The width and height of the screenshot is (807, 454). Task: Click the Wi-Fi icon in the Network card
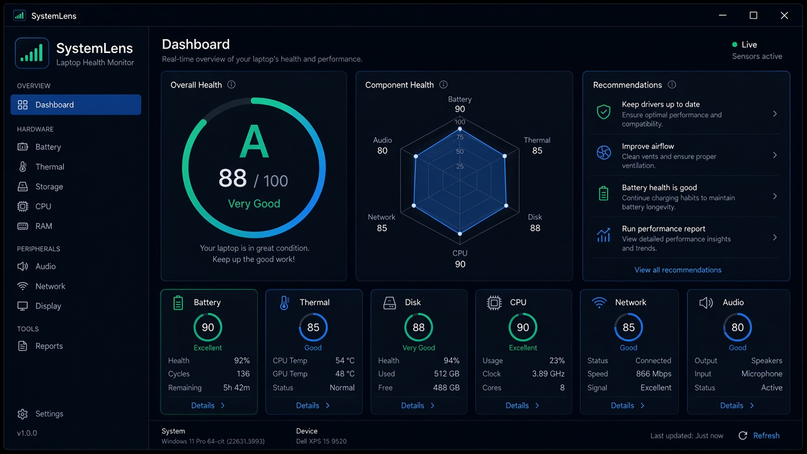pyautogui.click(x=599, y=303)
